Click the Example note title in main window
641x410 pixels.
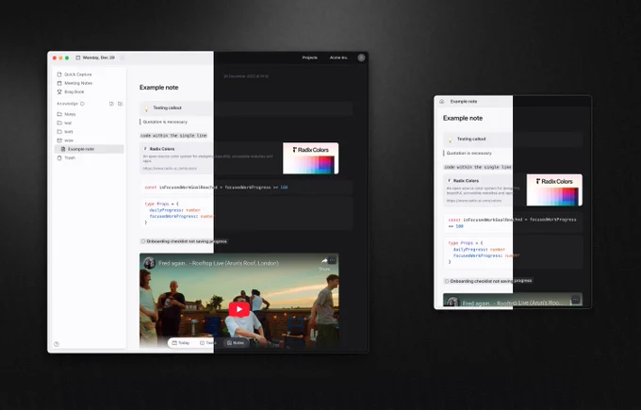(159, 88)
